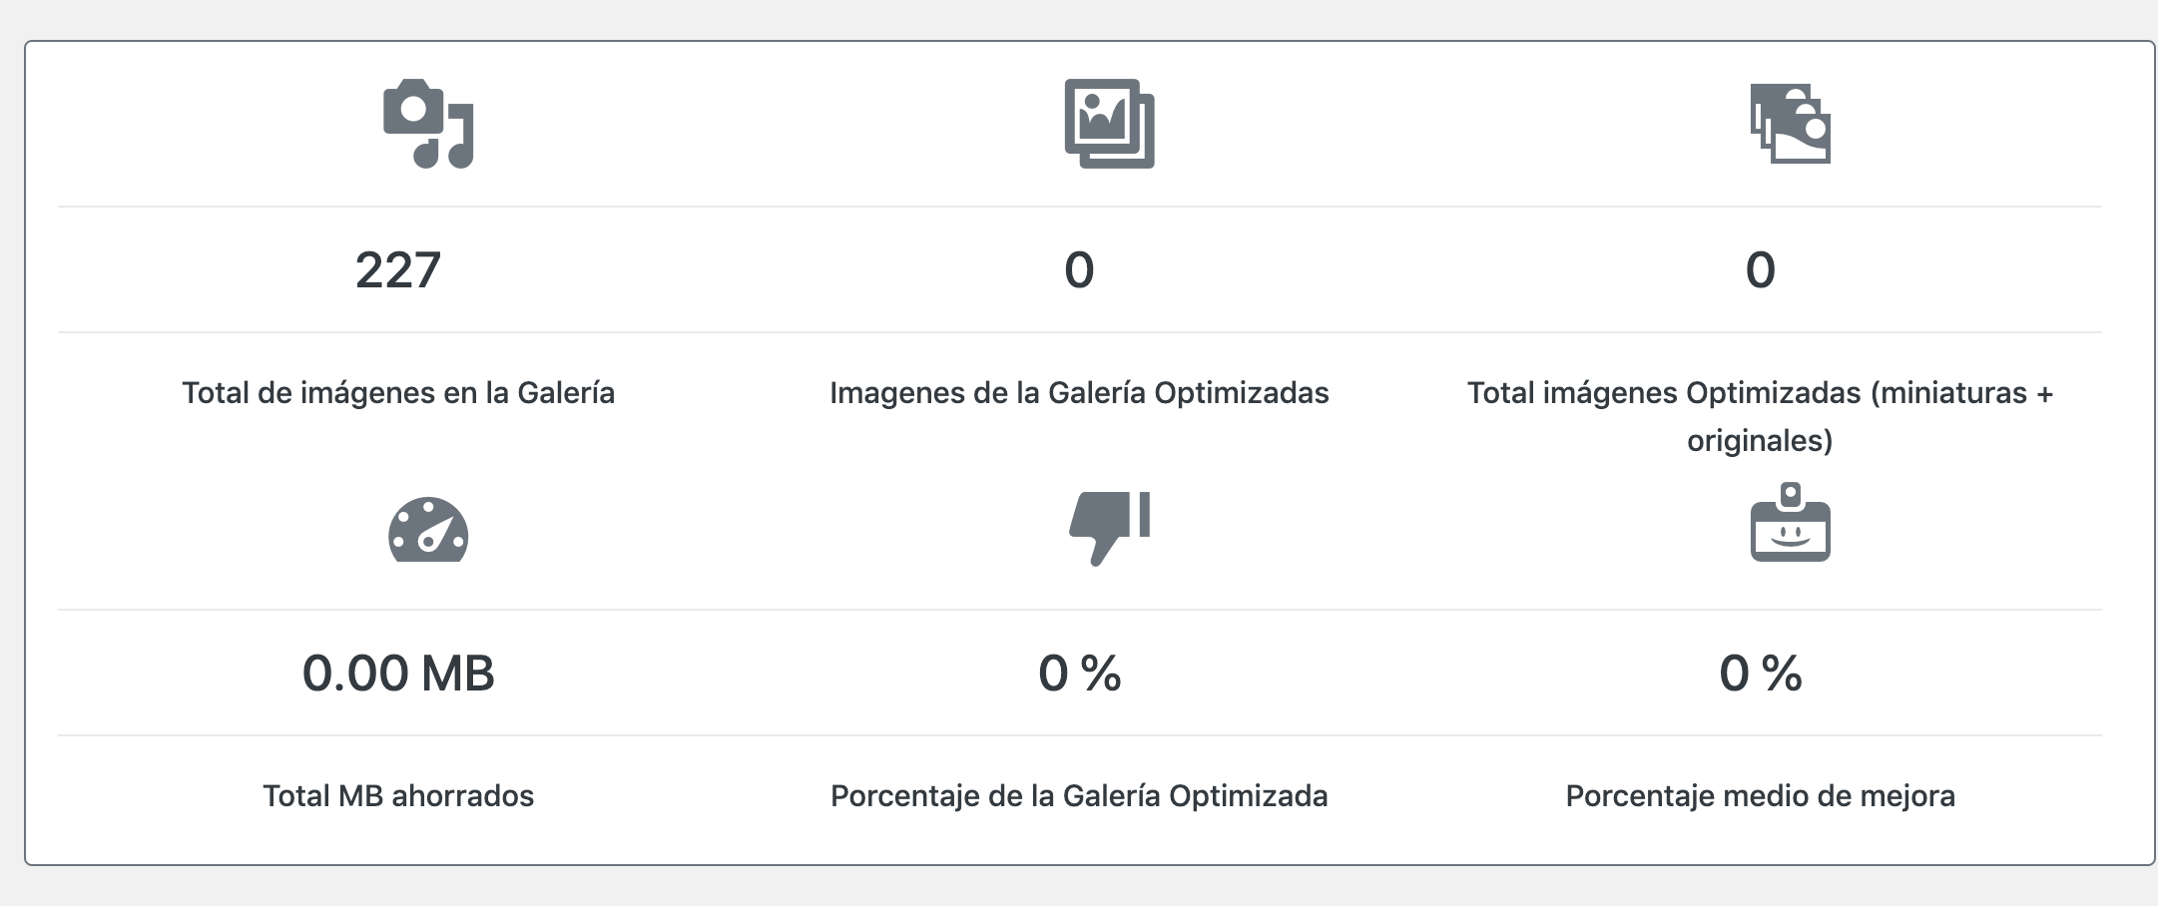
Task: Click the thumbs down icon
Action: (1109, 528)
